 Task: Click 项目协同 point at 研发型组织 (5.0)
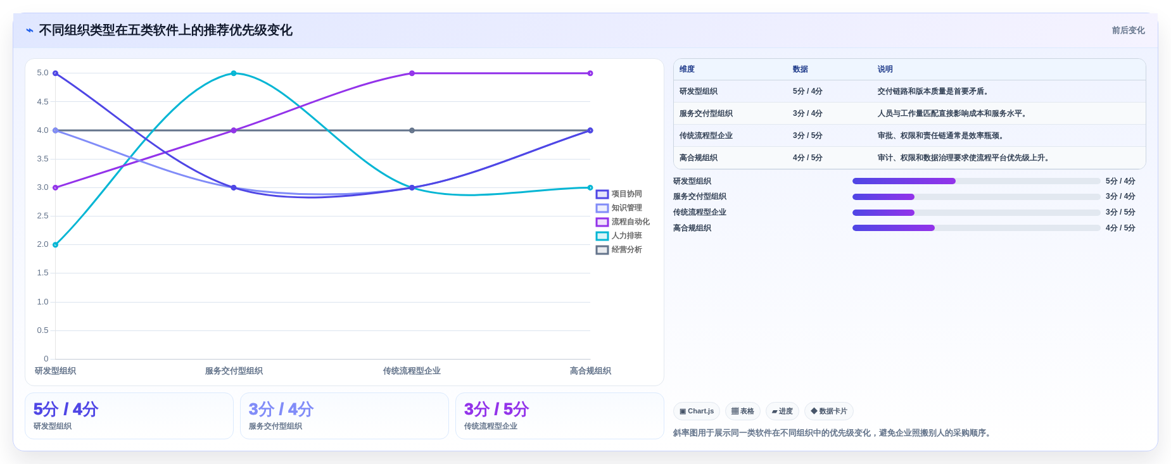pos(56,73)
